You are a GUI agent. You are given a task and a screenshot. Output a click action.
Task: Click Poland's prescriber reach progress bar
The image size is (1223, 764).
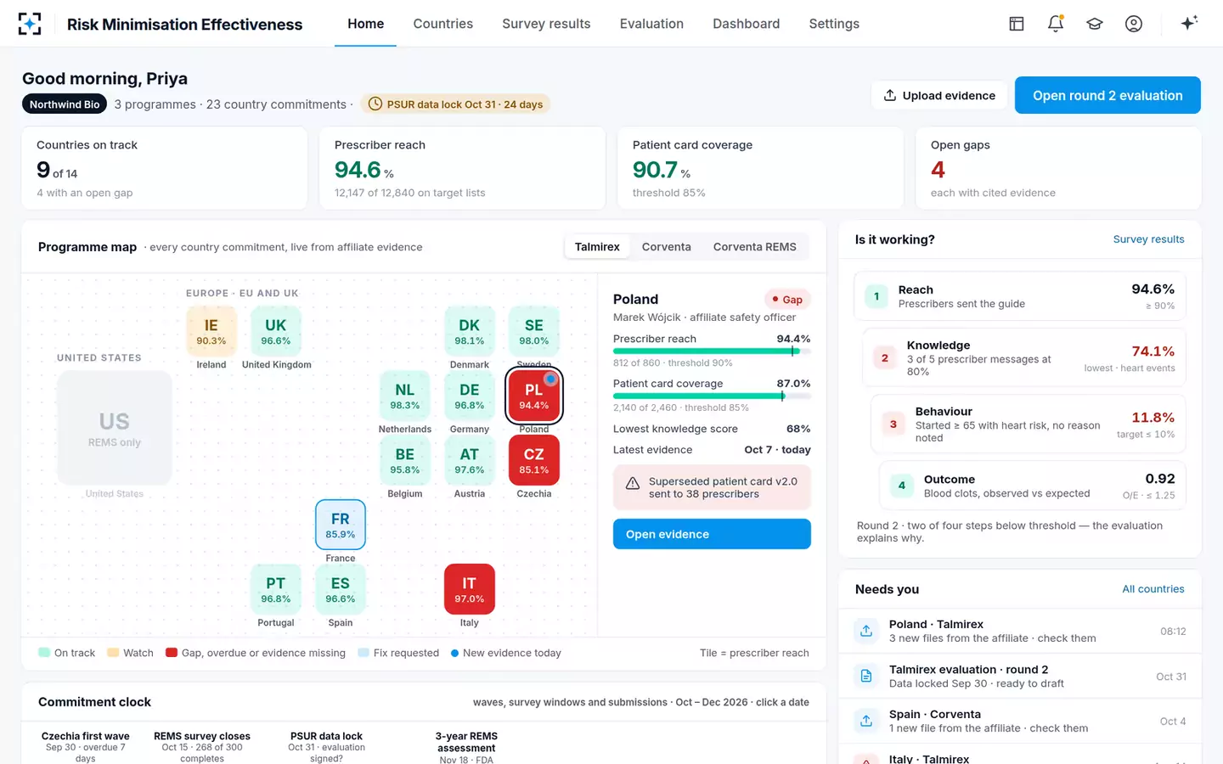(x=712, y=351)
